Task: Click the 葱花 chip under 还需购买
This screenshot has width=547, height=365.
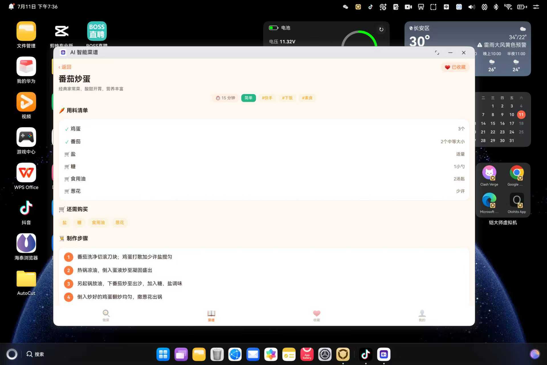Action: tap(120, 222)
